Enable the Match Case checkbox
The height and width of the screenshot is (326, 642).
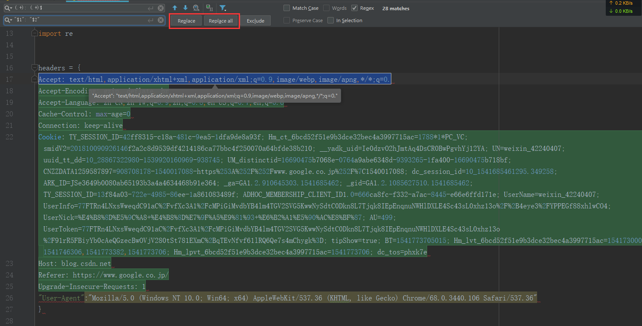[x=286, y=8]
